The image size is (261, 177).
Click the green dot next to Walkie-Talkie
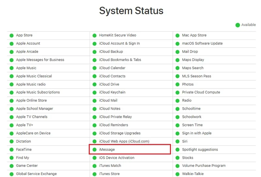point(177,174)
